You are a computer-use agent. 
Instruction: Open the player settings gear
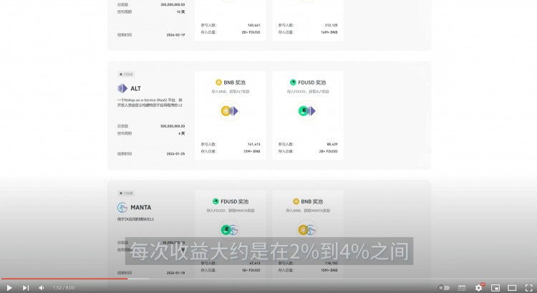479,288
